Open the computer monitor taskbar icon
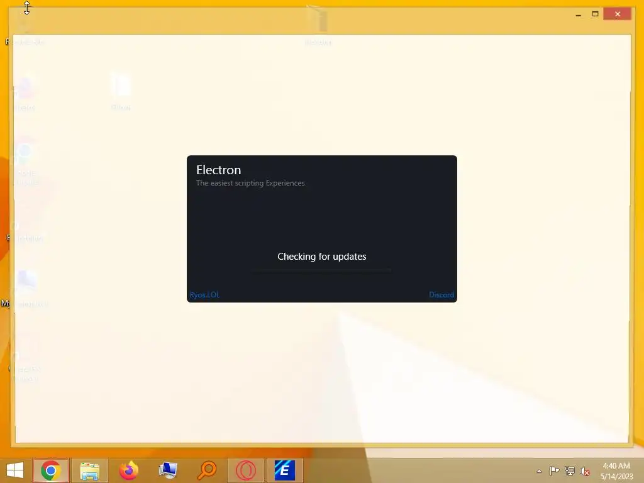644x483 pixels. tap(168, 470)
